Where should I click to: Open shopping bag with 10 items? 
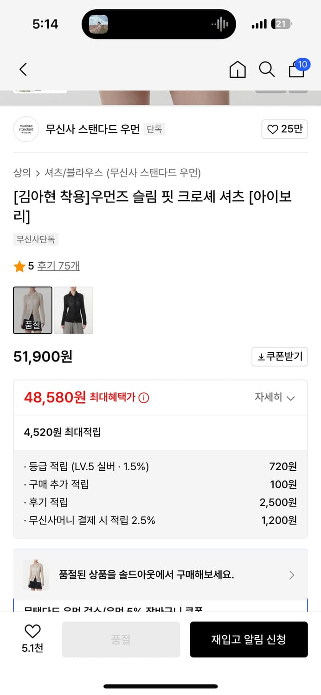click(x=297, y=69)
